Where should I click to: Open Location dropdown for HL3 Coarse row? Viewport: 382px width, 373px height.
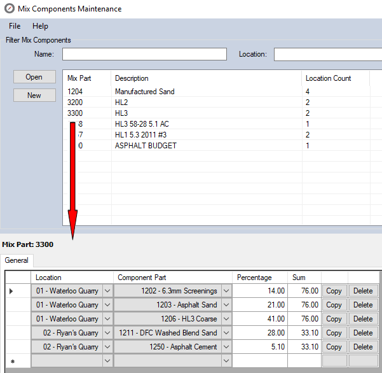click(x=107, y=319)
